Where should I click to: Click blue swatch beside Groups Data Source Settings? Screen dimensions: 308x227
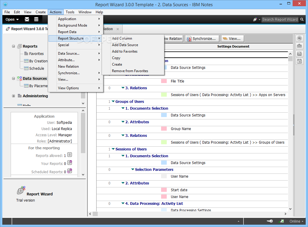click(164, 115)
